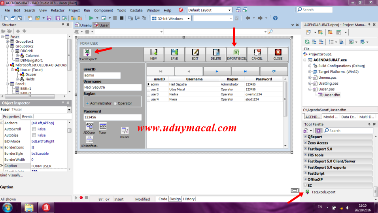Expand the GroupBox1 structure node

point(8,42)
